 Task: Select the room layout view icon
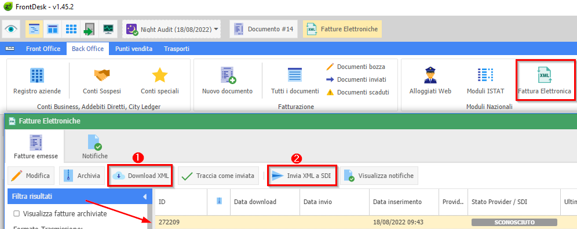coord(53,29)
